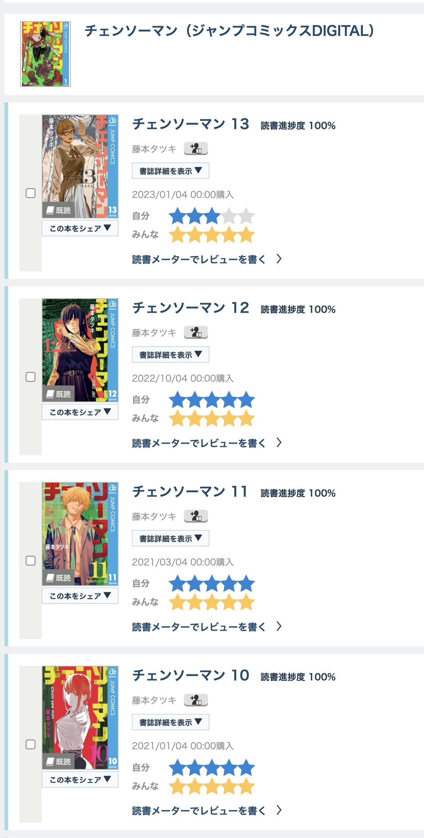
Task: Click the チェンソーマン 12 title link
Action: (x=190, y=308)
